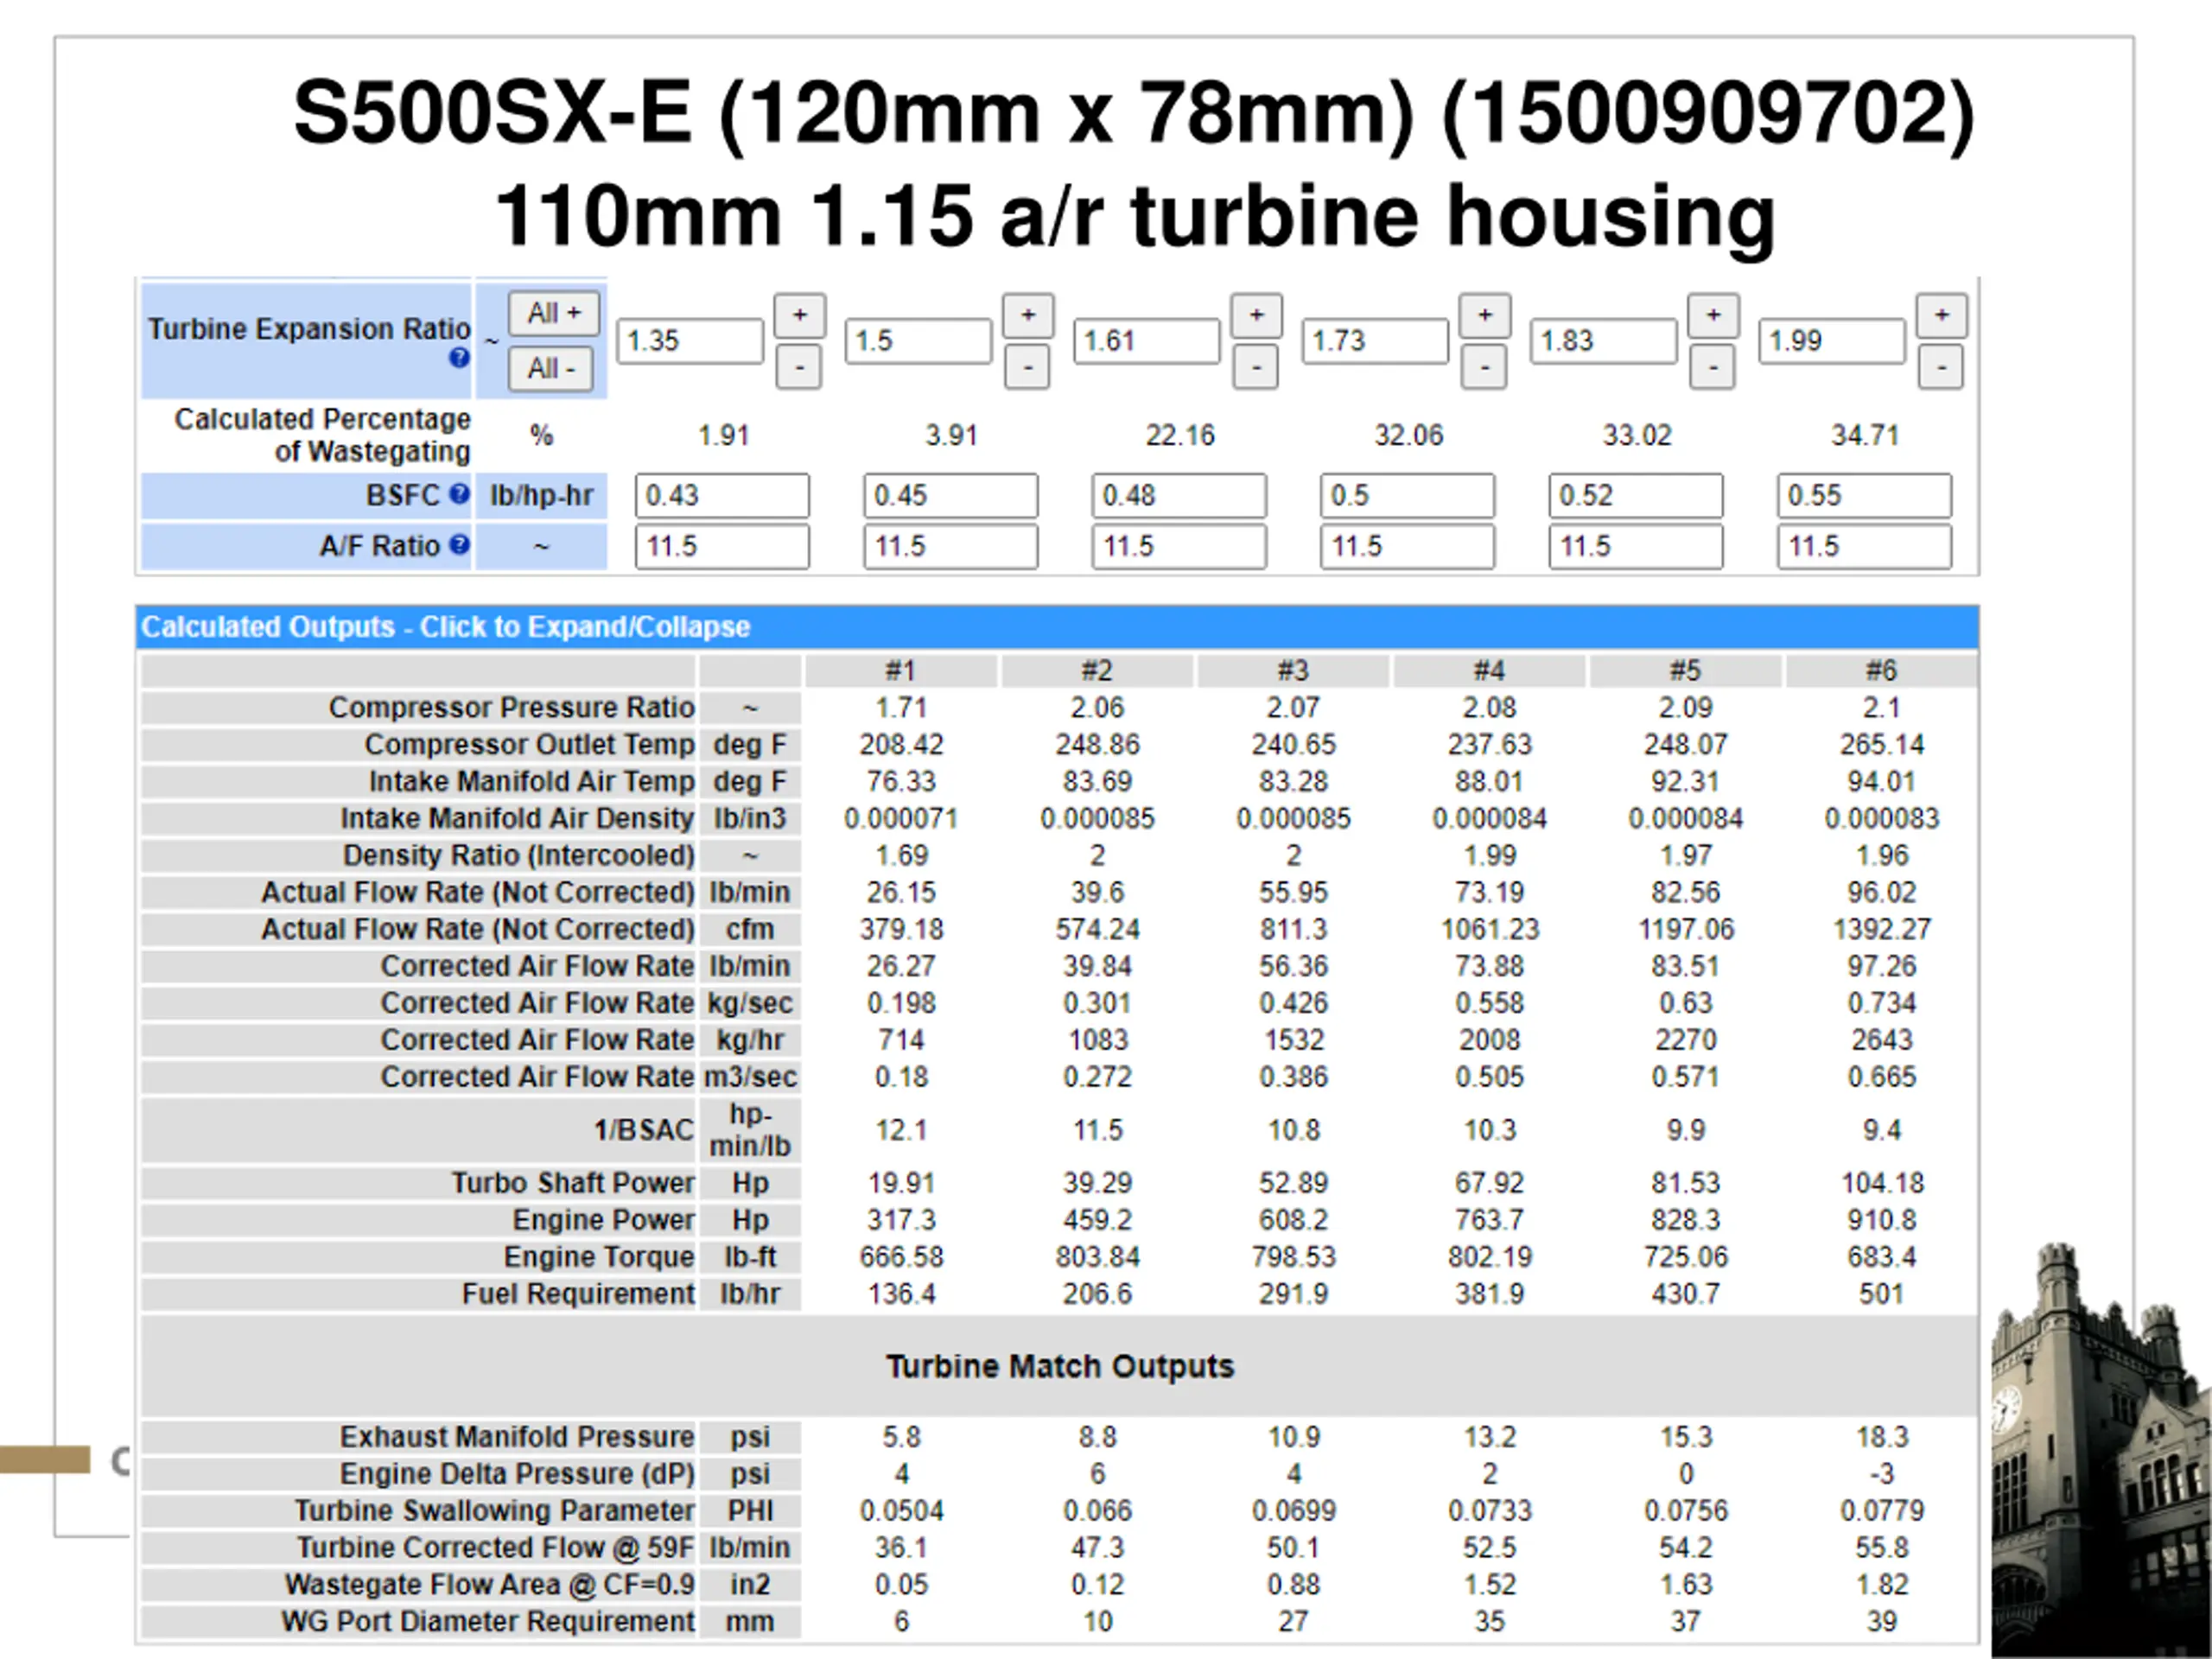Edit the BSFC field containing 0.43
The width and height of the screenshot is (2212, 1659).
point(722,495)
